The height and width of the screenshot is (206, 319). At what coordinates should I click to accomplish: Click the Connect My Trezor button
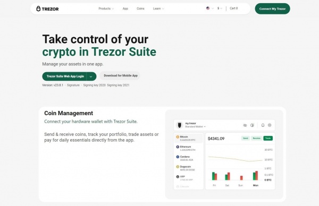[x=272, y=8]
